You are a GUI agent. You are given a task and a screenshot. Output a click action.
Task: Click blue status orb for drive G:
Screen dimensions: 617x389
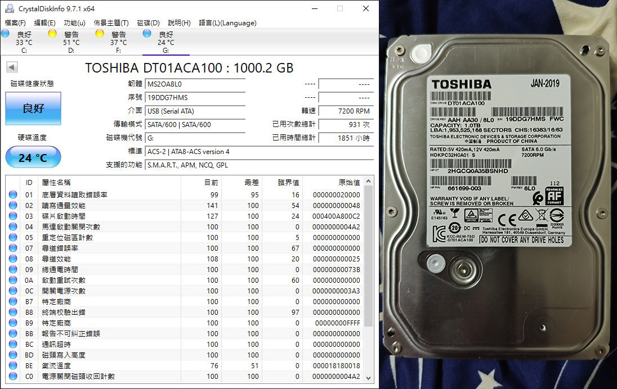click(147, 33)
